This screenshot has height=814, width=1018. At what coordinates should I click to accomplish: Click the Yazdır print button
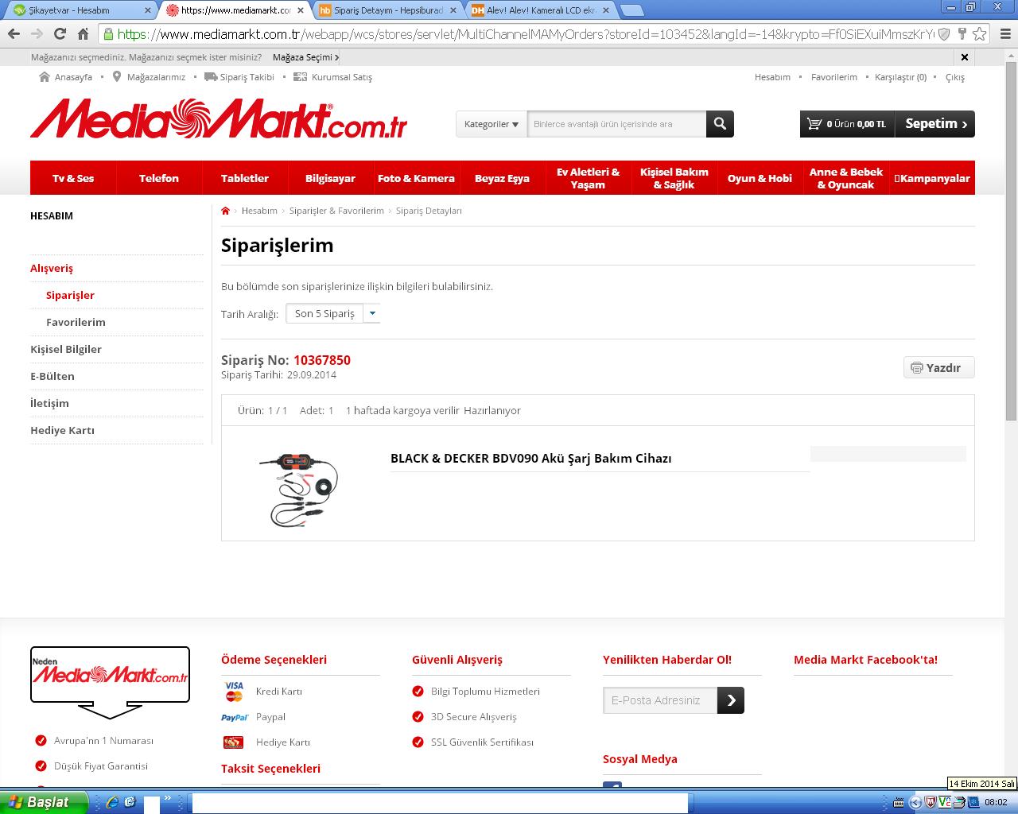tap(939, 367)
